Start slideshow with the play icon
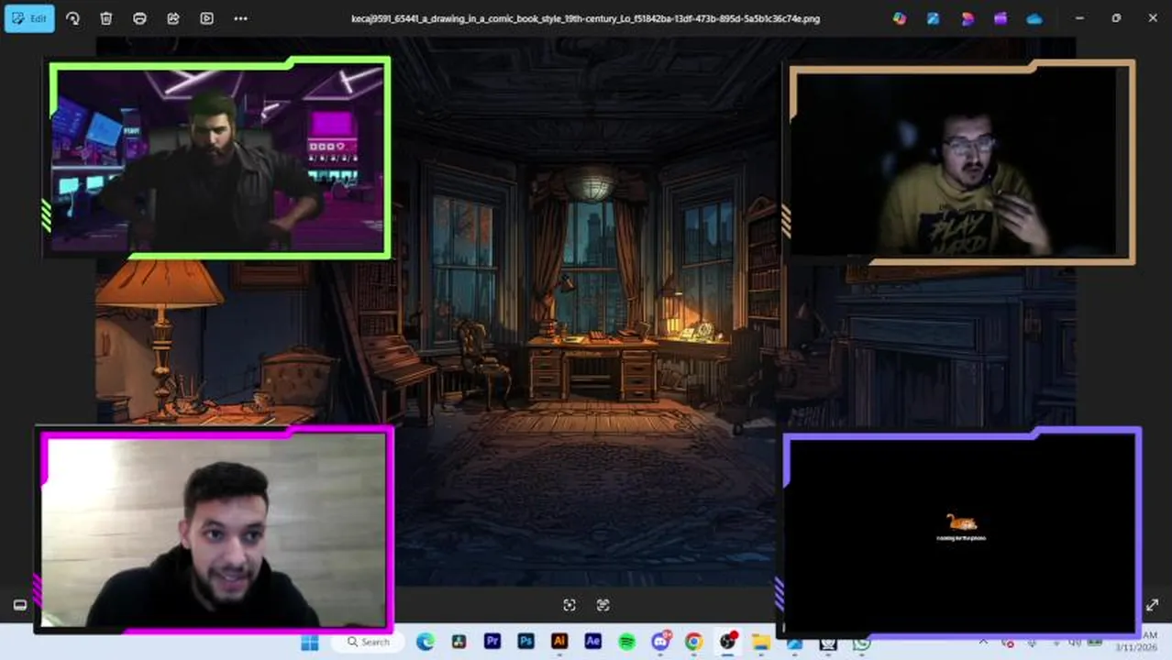This screenshot has width=1172, height=660. 206,18
